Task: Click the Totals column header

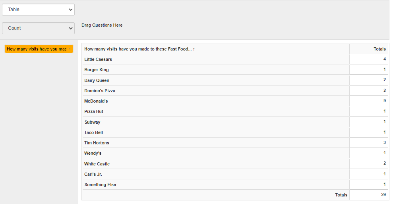Action: pyautogui.click(x=379, y=49)
